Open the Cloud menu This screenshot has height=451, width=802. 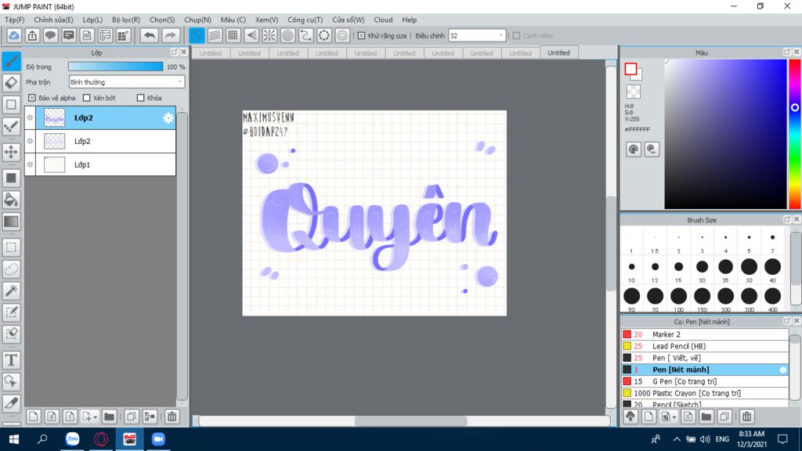point(383,20)
